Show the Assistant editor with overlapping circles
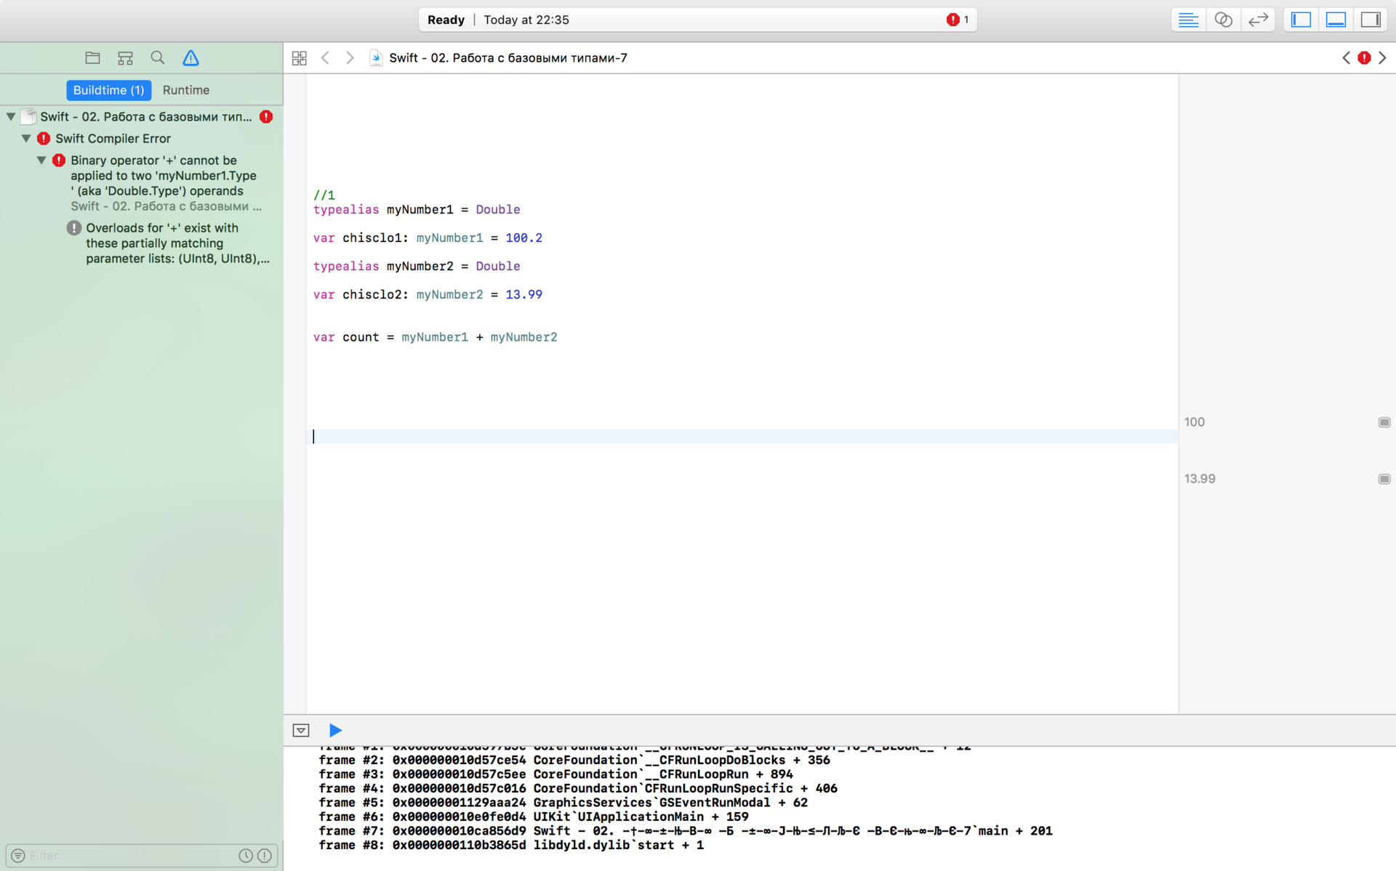Screen dimensions: 1396x871 (1223, 20)
